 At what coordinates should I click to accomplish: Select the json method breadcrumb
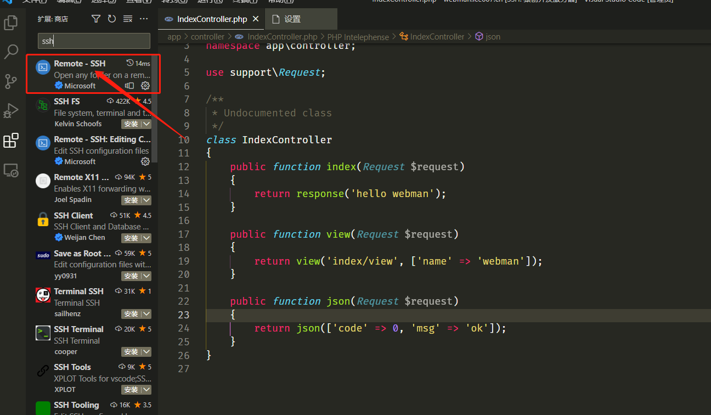pyautogui.click(x=488, y=37)
